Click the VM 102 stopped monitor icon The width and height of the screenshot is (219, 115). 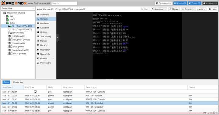point(10,29)
